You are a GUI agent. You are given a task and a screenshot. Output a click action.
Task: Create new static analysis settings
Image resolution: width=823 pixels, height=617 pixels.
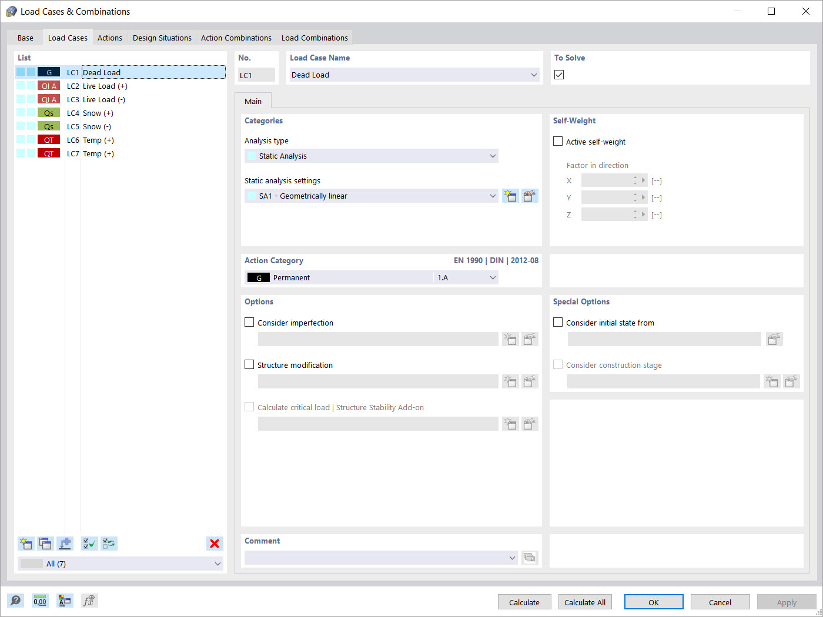click(510, 196)
